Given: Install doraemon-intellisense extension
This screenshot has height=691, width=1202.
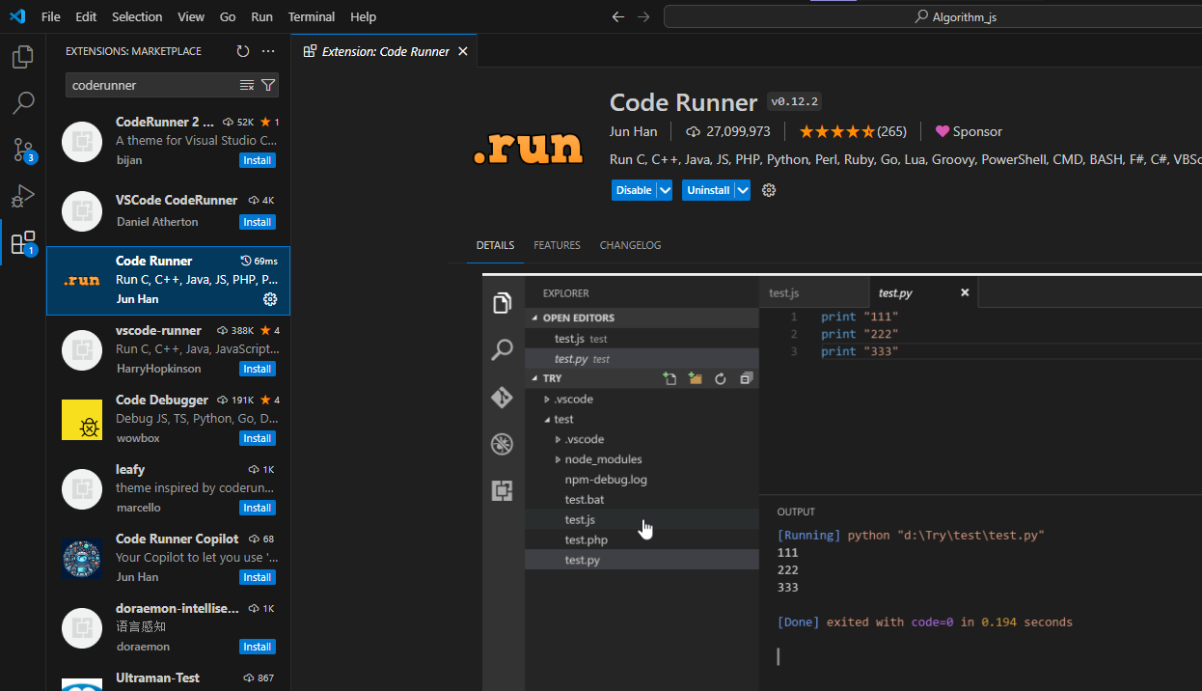Looking at the screenshot, I should [x=258, y=647].
